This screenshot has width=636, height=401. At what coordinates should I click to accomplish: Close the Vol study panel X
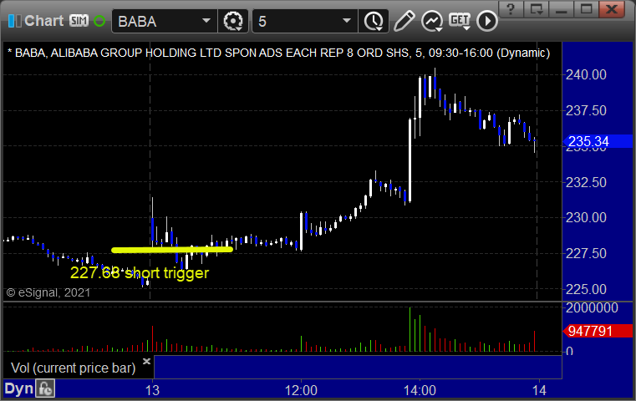tap(146, 361)
